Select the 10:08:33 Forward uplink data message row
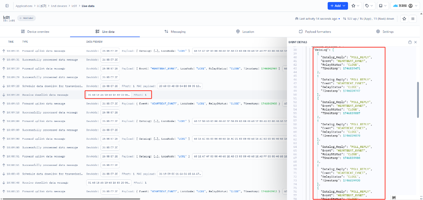 143,191
